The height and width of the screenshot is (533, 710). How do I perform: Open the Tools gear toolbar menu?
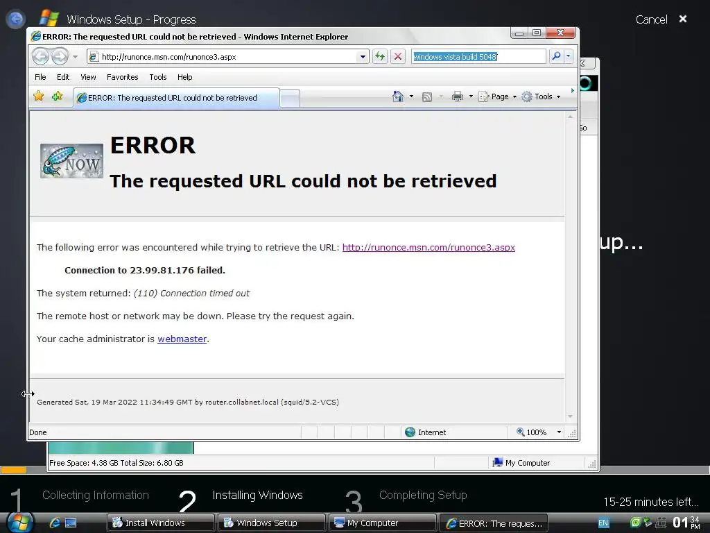(541, 96)
